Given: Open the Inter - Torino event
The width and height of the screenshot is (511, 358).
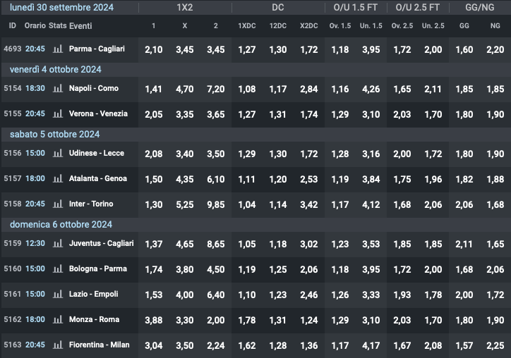Looking at the screenshot, I should 91,204.
